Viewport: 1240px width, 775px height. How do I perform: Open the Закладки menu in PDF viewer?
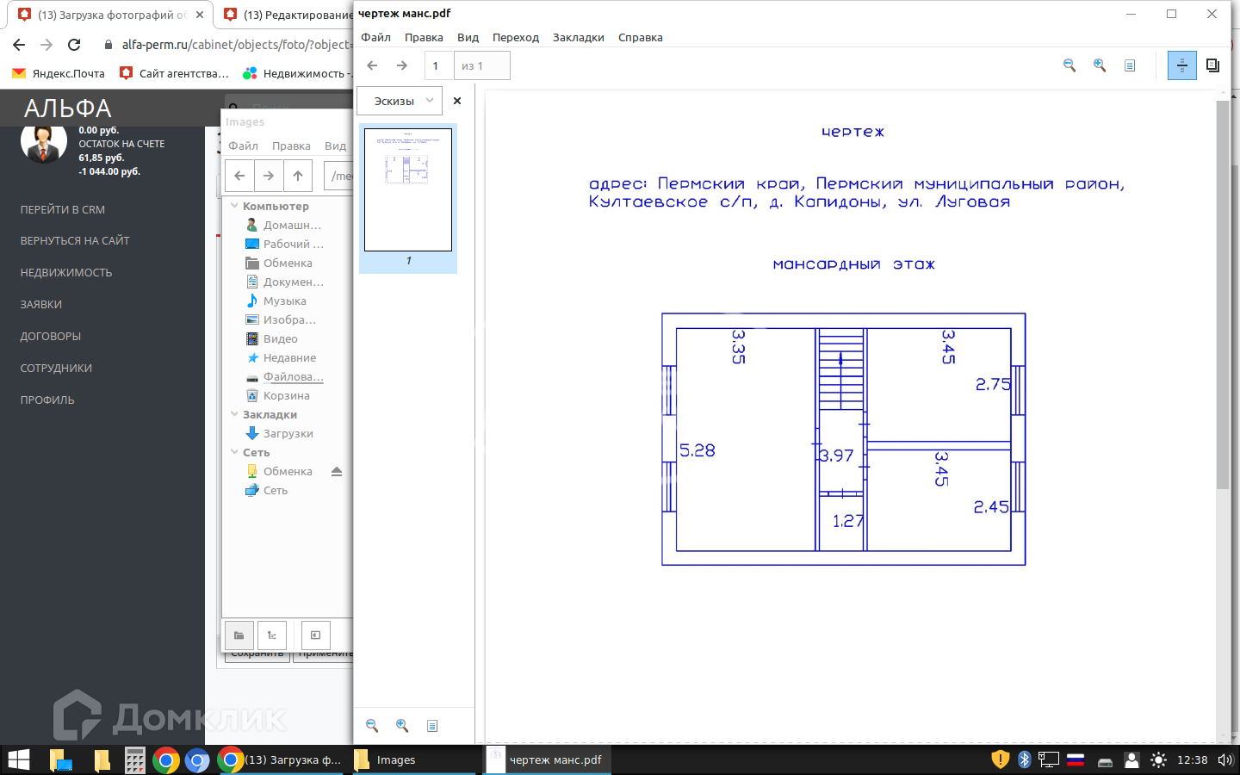click(x=578, y=38)
